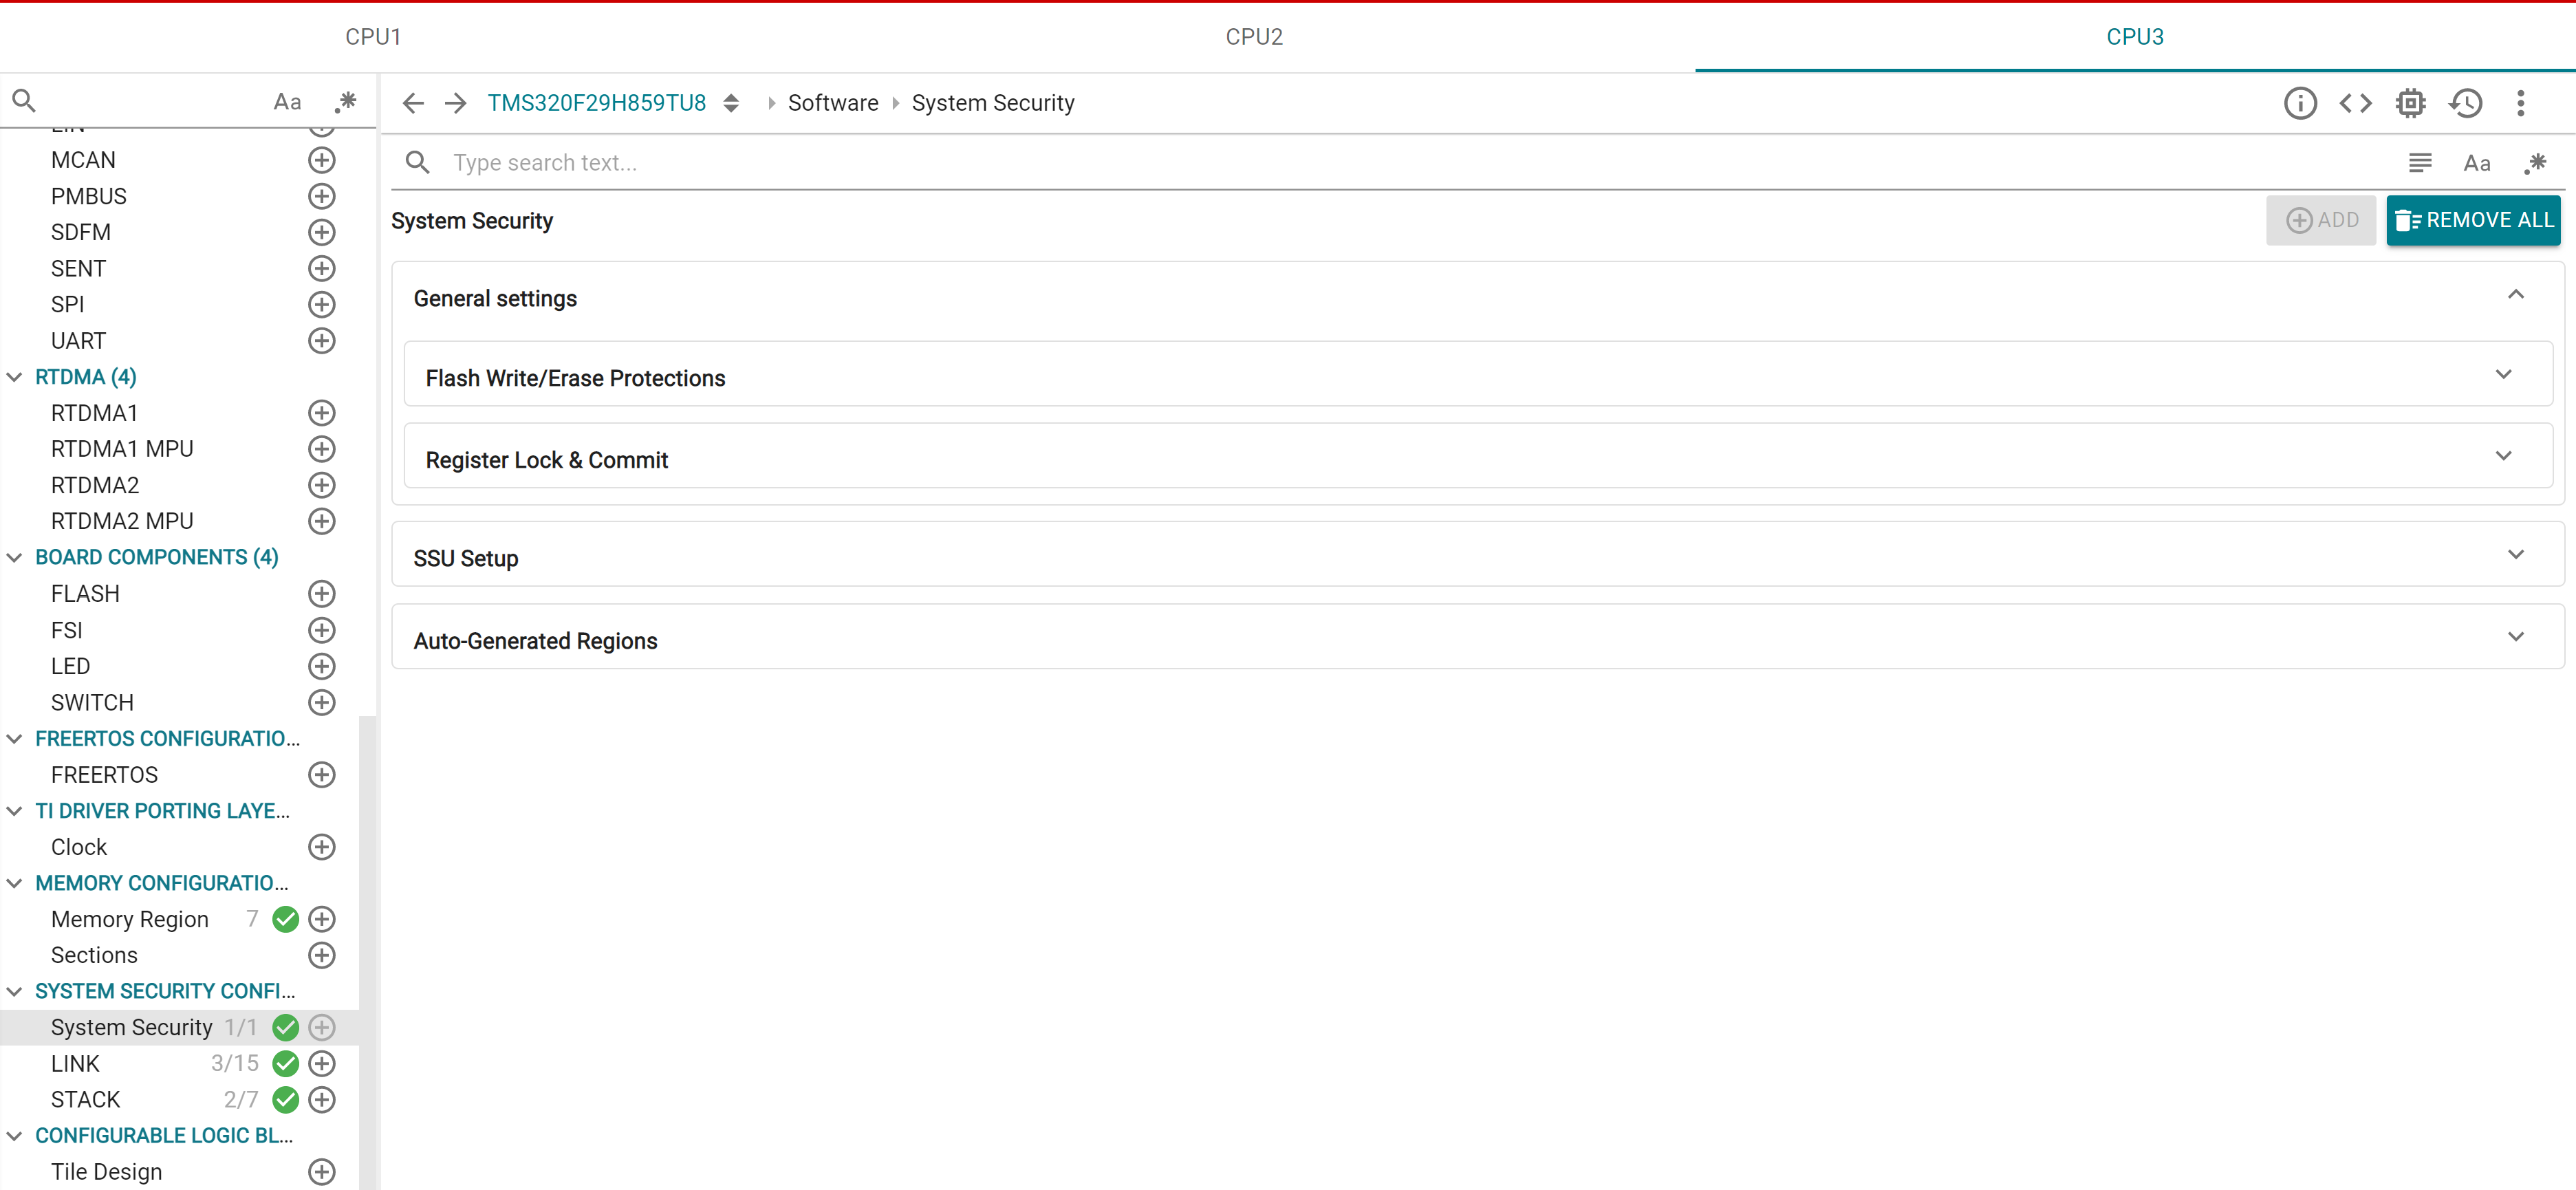Open the revision history icon
The image size is (2576, 1190).
point(2465,102)
